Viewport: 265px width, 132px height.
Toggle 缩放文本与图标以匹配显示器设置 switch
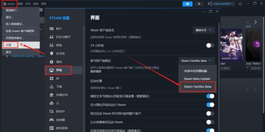tap(210, 96)
